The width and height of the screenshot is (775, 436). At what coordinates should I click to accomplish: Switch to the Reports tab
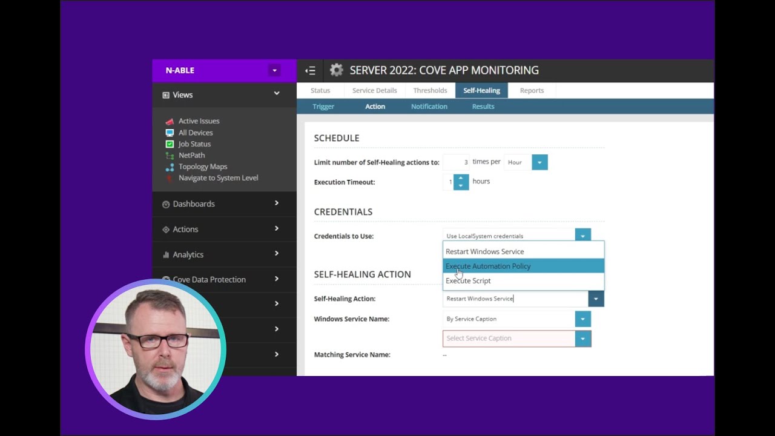click(532, 90)
